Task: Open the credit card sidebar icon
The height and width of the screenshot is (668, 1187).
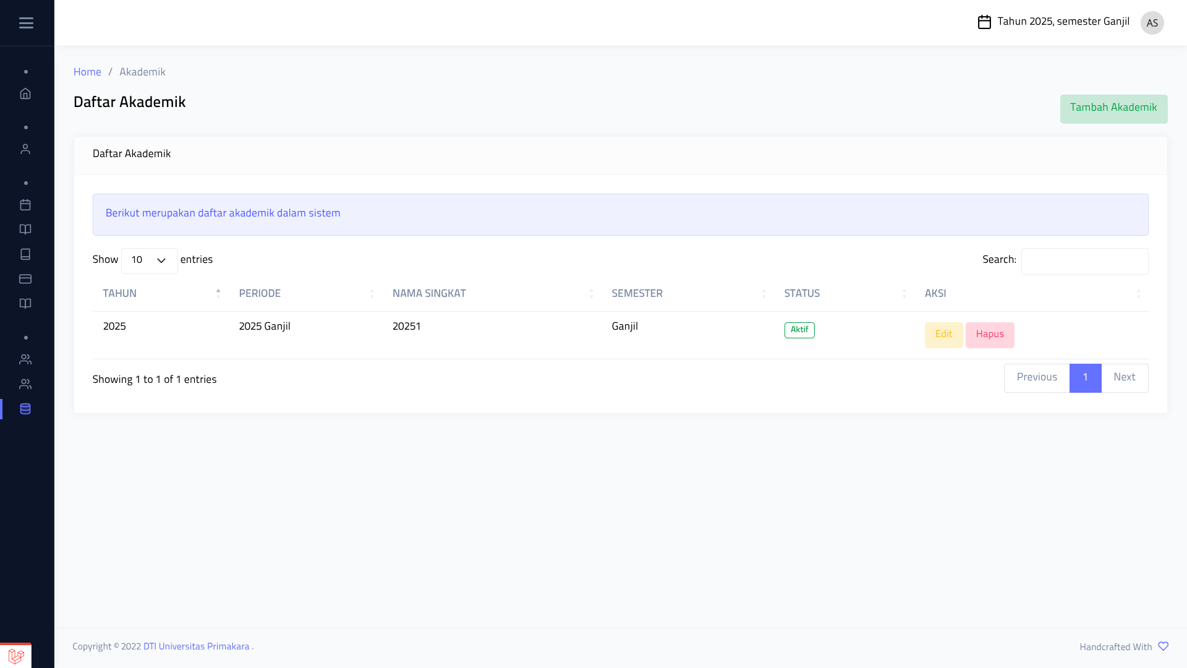Action: click(x=25, y=279)
